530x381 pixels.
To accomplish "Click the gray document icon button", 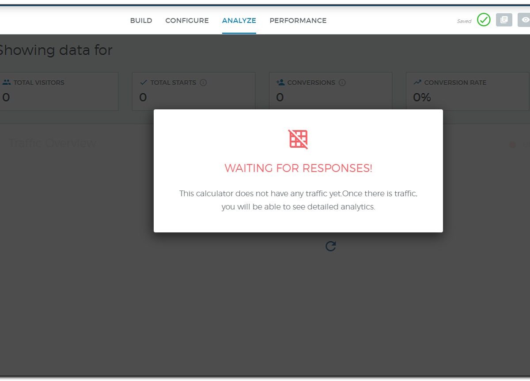I will click(503, 20).
